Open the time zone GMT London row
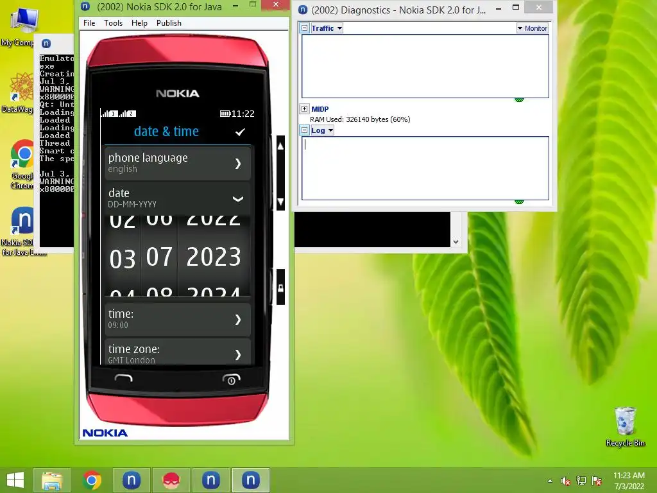Image resolution: width=657 pixels, height=493 pixels. [x=178, y=352]
